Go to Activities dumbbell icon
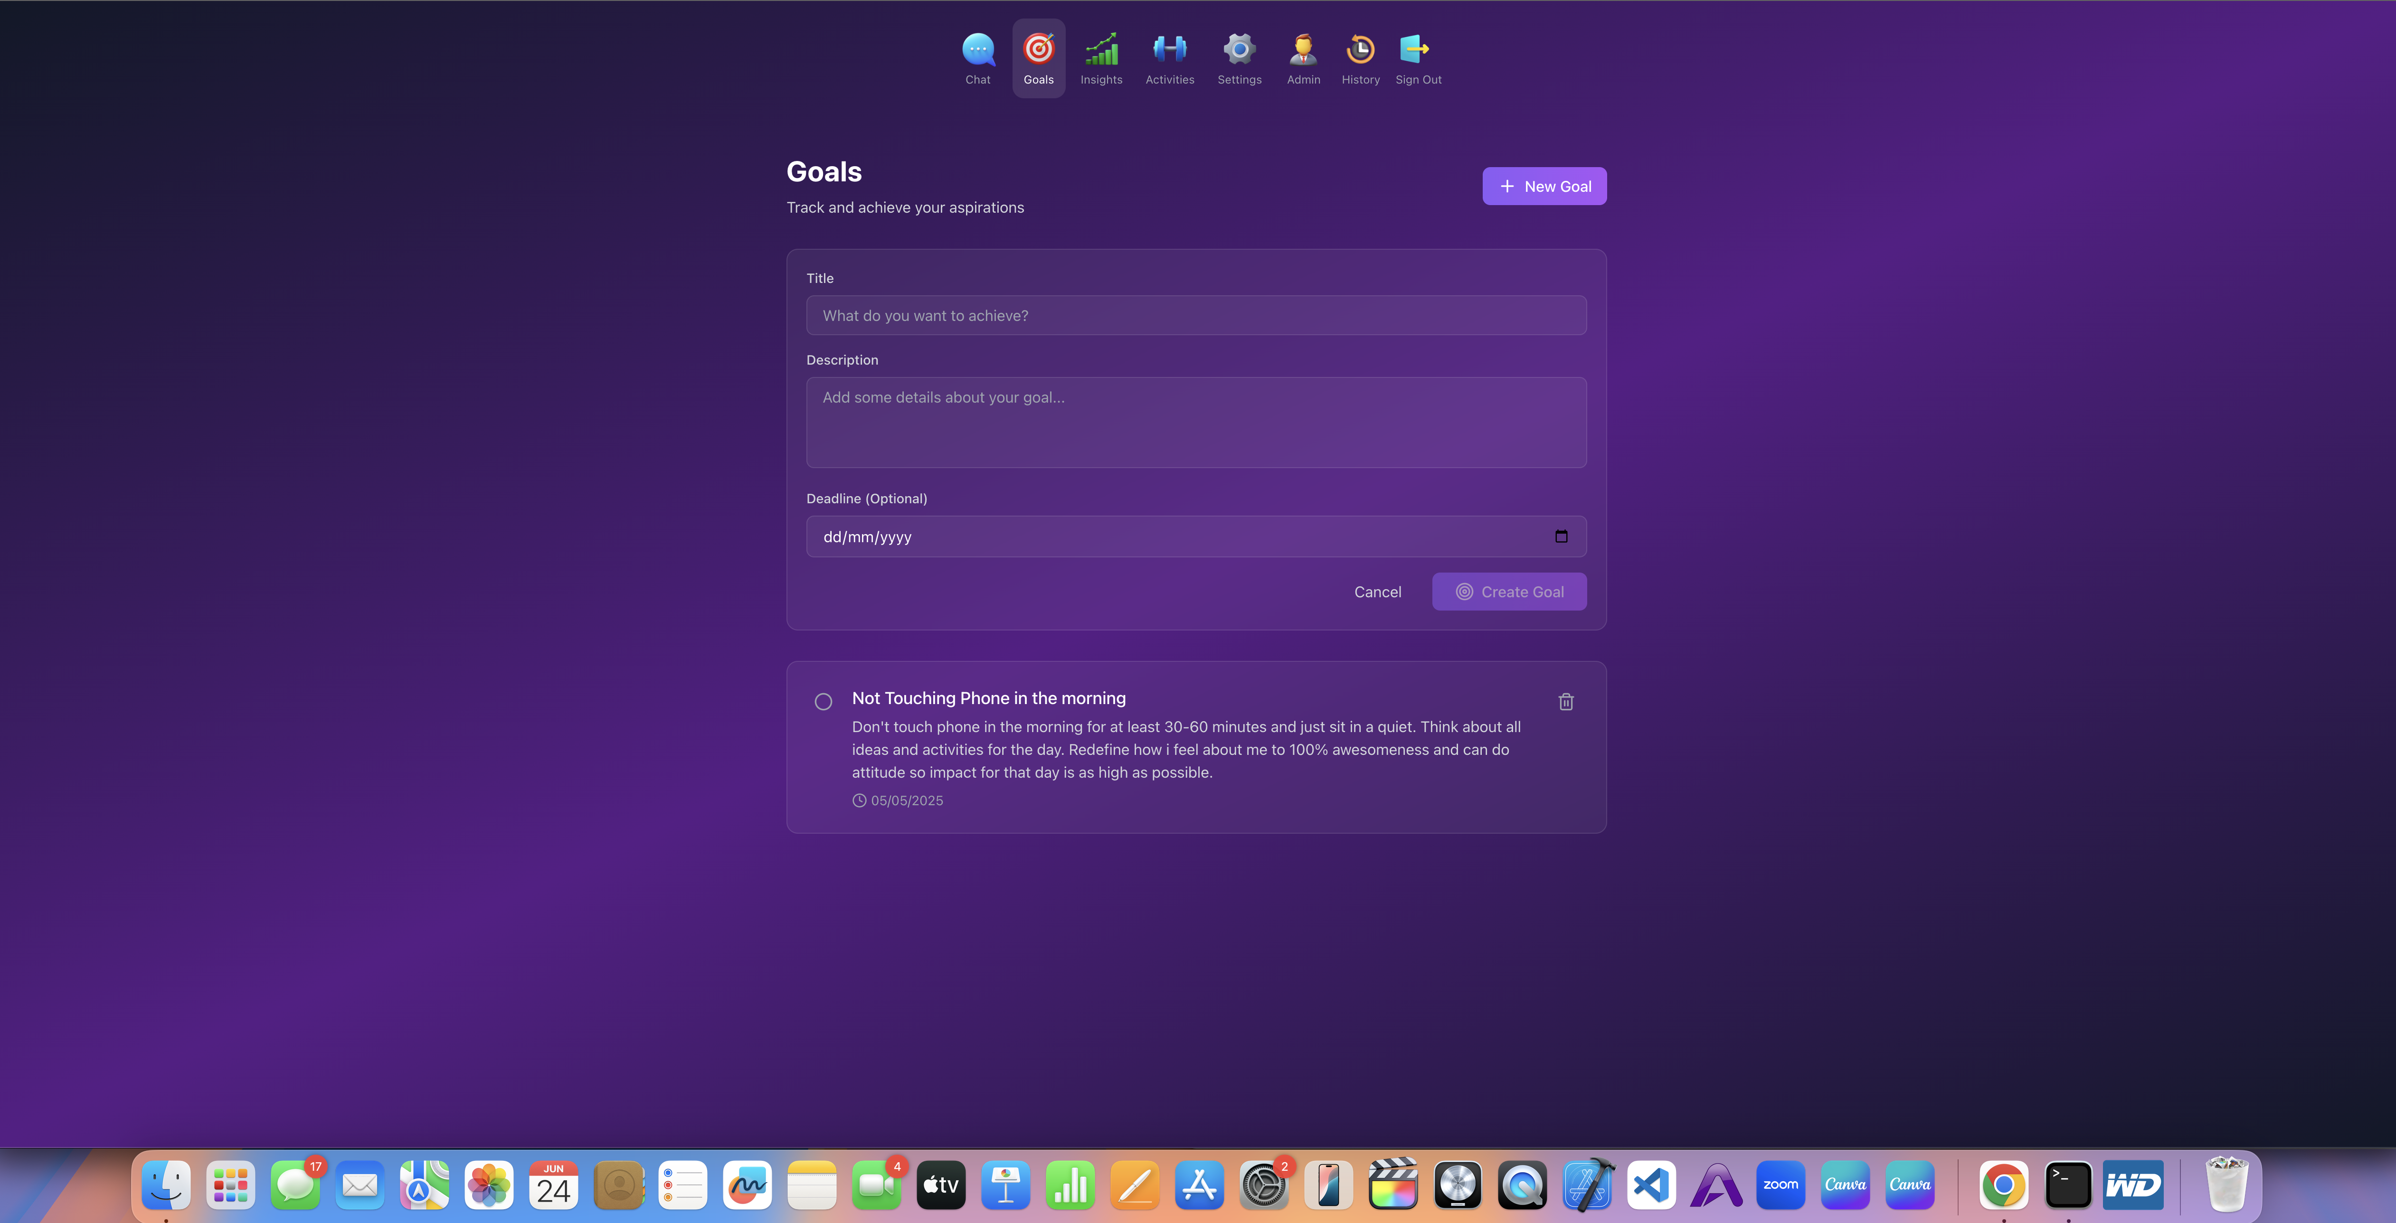Image resolution: width=2396 pixels, height=1223 pixels. coord(1169,48)
